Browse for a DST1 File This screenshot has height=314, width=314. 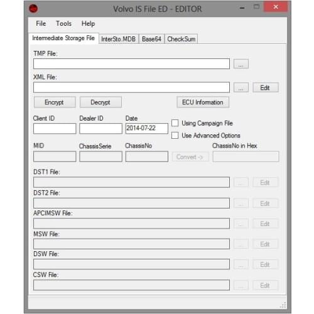tap(241, 182)
